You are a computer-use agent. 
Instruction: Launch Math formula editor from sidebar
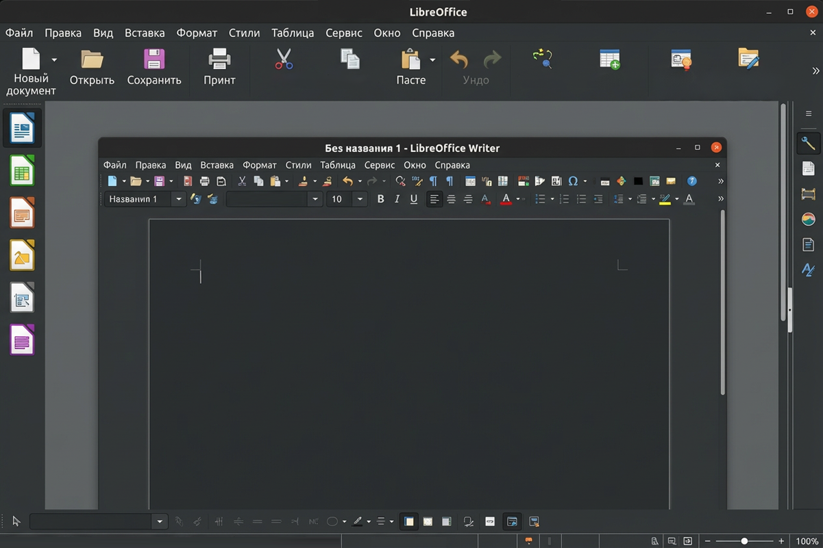point(22,298)
